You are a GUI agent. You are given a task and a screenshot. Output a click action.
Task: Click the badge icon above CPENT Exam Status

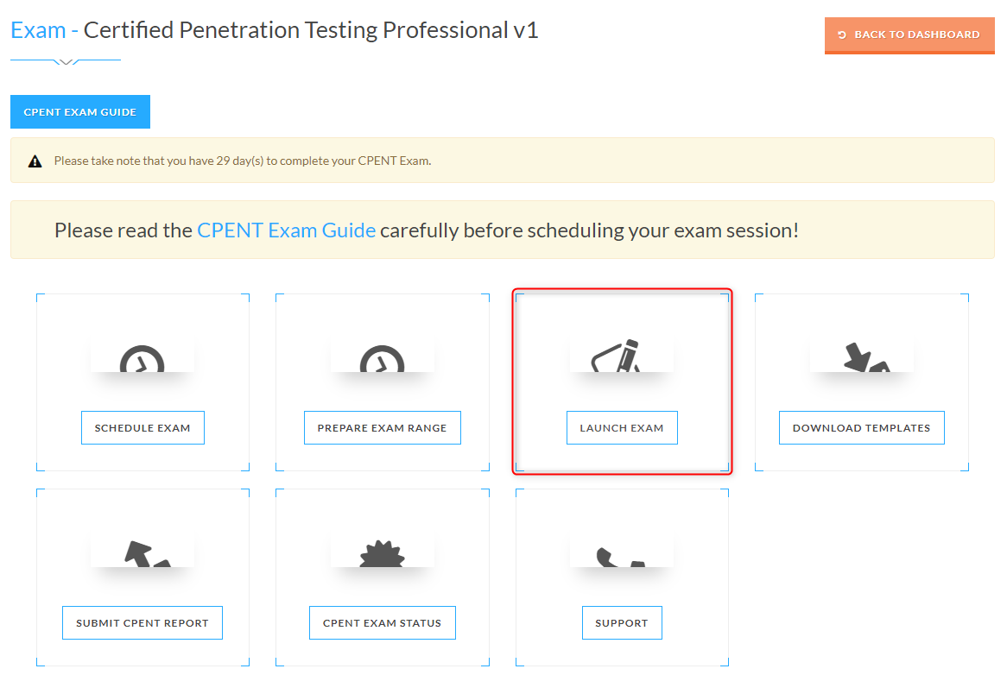pyautogui.click(x=382, y=554)
